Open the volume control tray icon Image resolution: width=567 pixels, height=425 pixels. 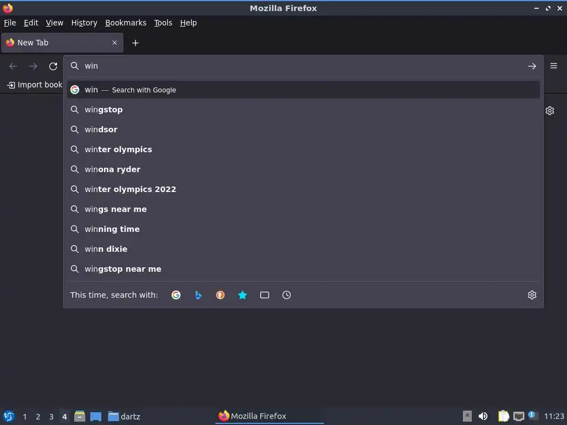(483, 416)
